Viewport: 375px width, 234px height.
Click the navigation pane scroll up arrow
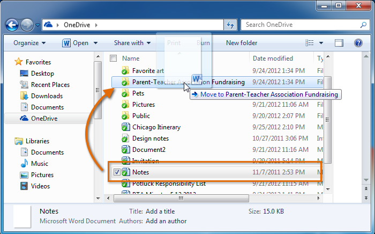pyautogui.click(x=98, y=56)
